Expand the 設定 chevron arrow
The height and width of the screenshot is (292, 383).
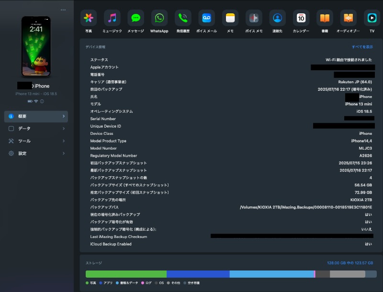[x=64, y=153]
